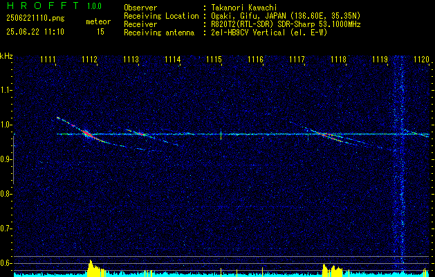Click the bright meteor echo near 1112

[x=89, y=134]
